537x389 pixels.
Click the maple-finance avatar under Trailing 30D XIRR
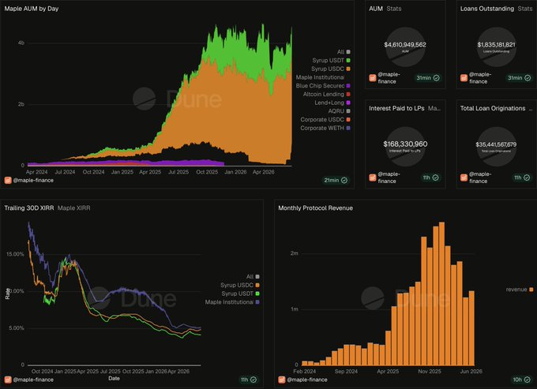8,380
